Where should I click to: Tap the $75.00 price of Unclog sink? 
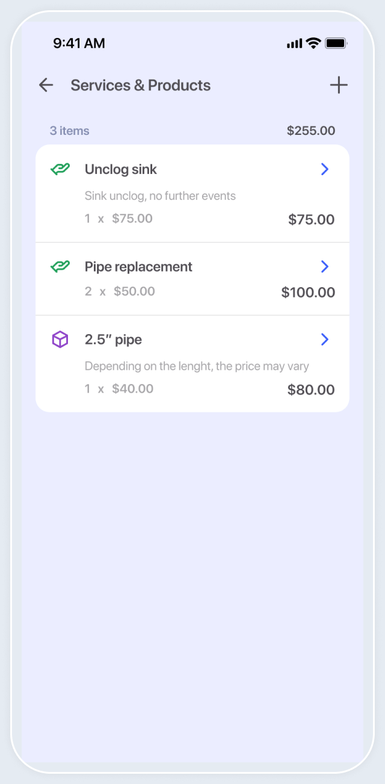tap(311, 219)
